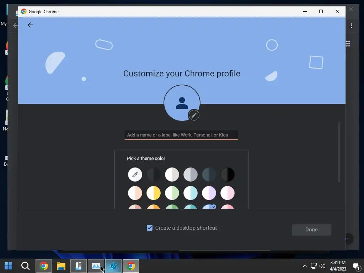
Task: Open the background Chrome three-dot menu
Action: pos(351,26)
